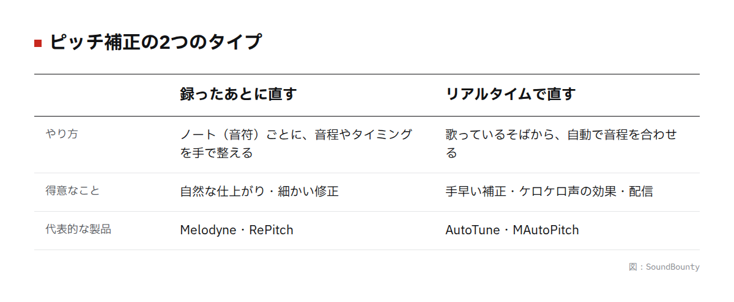Click the RePitch product name
Screen dimensions: 734x302
click(x=271, y=230)
